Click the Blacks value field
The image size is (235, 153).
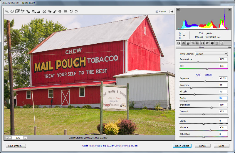pyautogui.click(x=223, y=98)
